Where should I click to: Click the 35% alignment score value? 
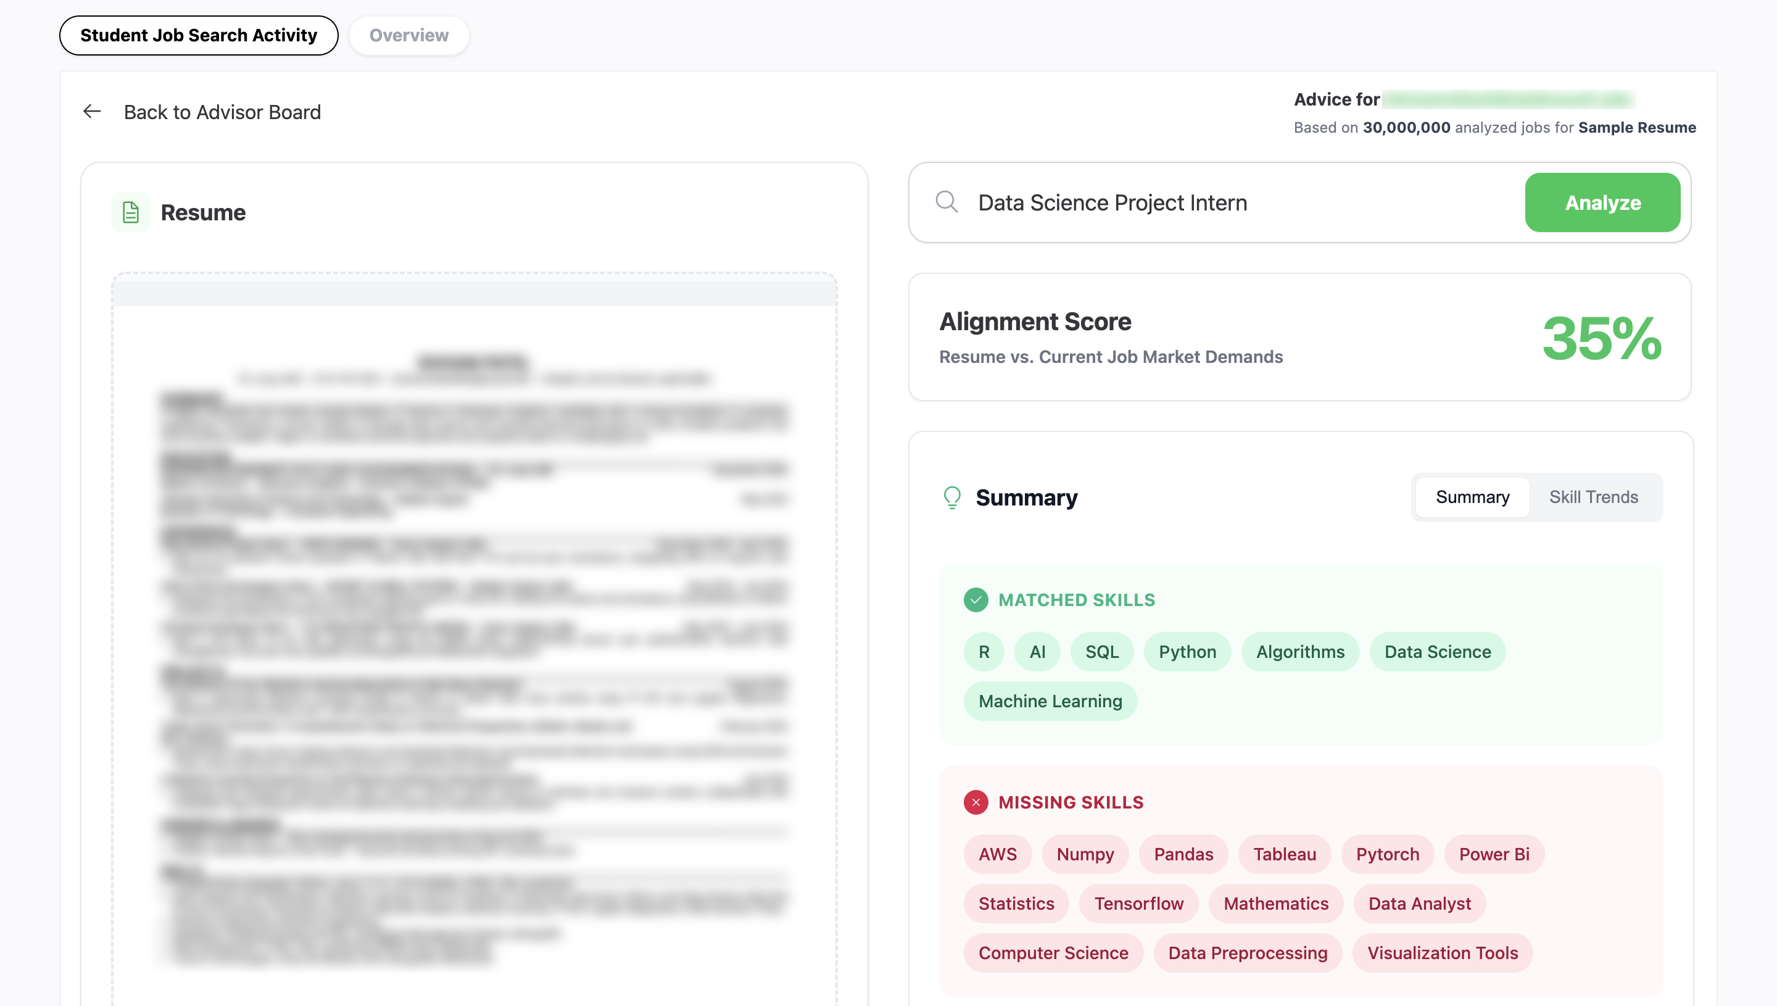(x=1601, y=338)
